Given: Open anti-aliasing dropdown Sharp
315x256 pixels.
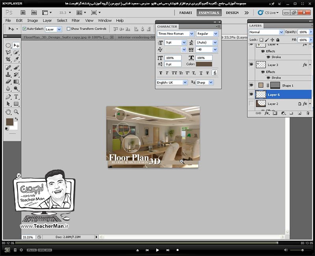Looking at the screenshot, I should pos(211,82).
